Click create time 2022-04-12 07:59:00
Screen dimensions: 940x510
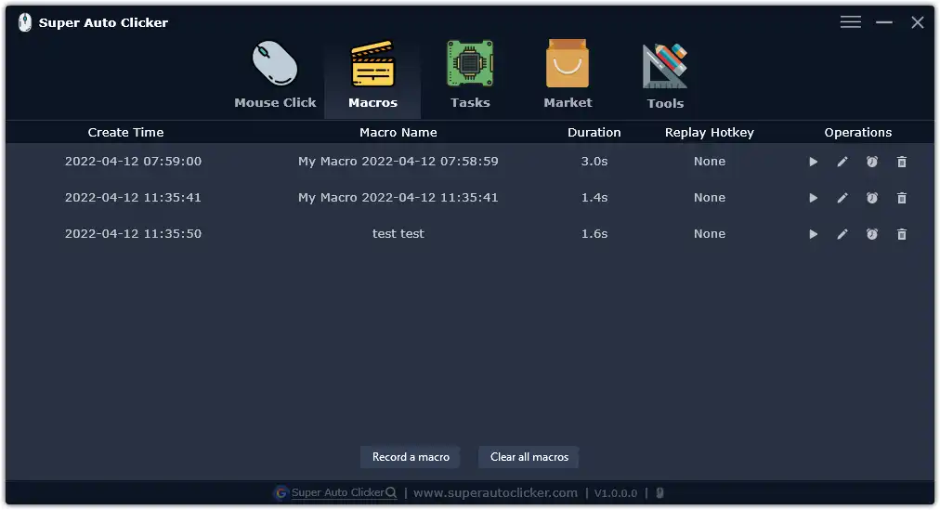(133, 162)
